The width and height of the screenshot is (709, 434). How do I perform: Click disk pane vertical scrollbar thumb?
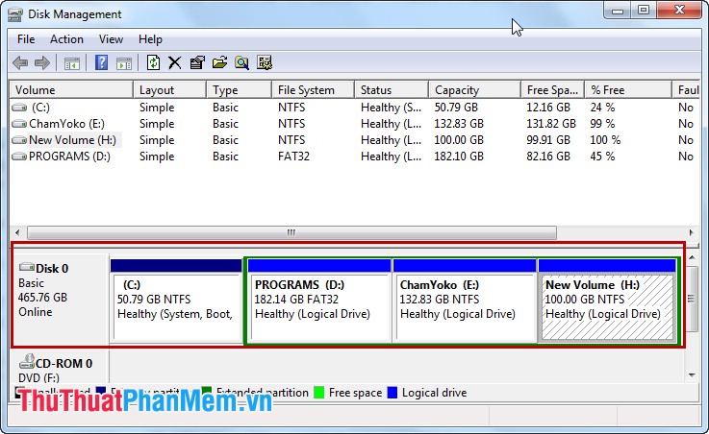(x=692, y=299)
